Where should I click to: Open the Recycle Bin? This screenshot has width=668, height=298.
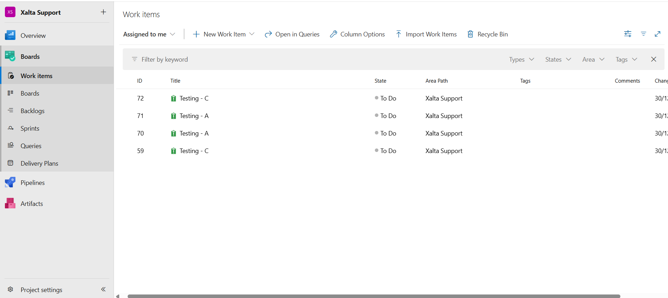click(x=488, y=34)
